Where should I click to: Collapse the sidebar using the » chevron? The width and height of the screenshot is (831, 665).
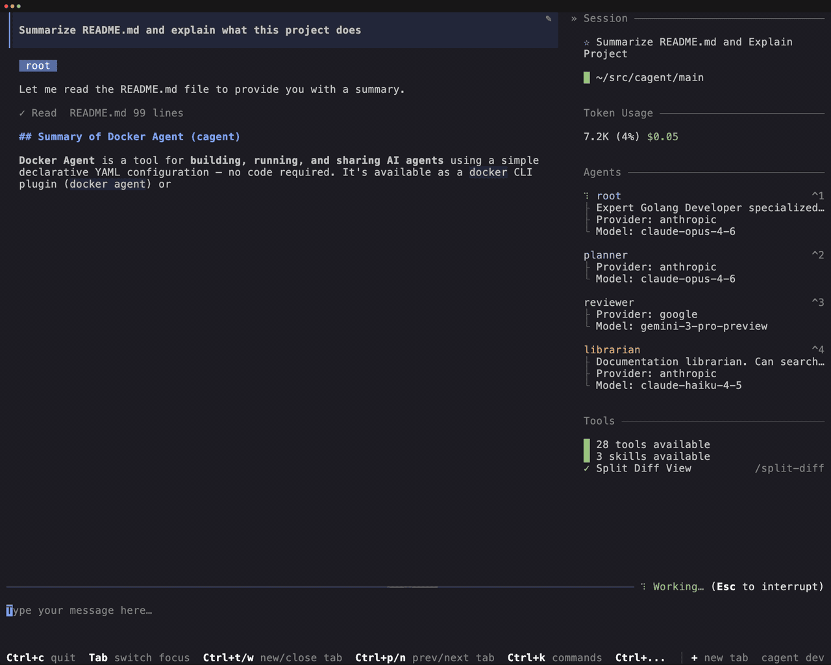click(574, 19)
